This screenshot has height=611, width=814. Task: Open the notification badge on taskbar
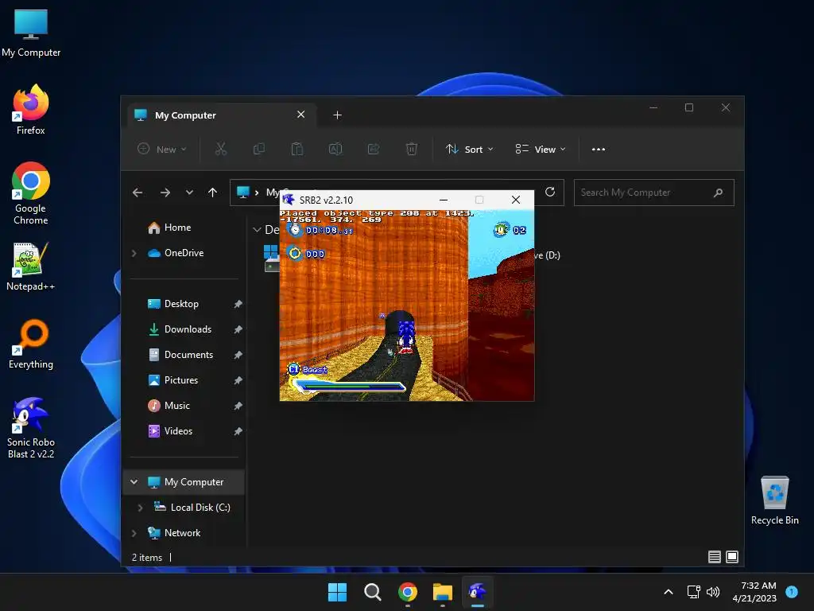(792, 592)
